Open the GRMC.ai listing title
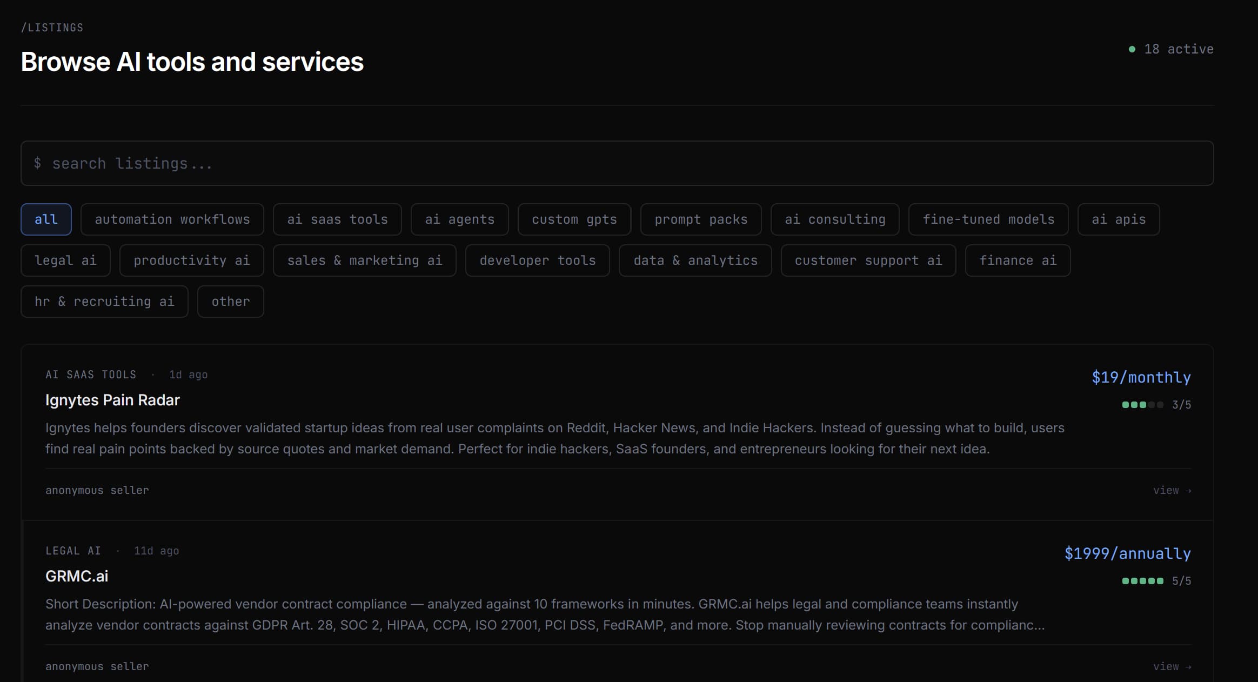 (77, 576)
